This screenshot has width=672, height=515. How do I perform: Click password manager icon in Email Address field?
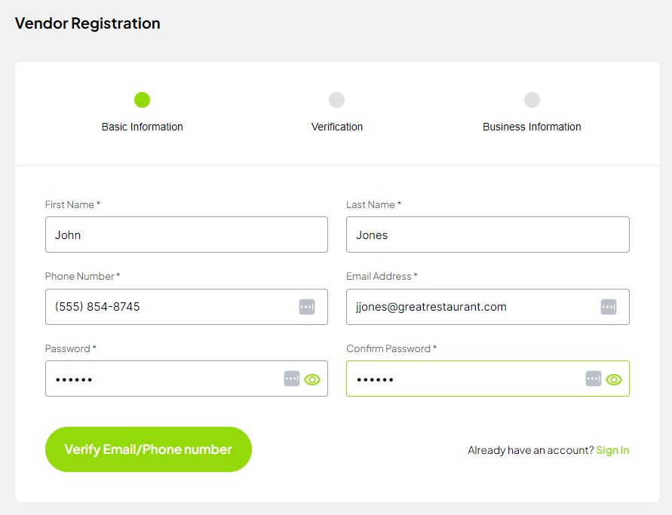click(x=609, y=307)
